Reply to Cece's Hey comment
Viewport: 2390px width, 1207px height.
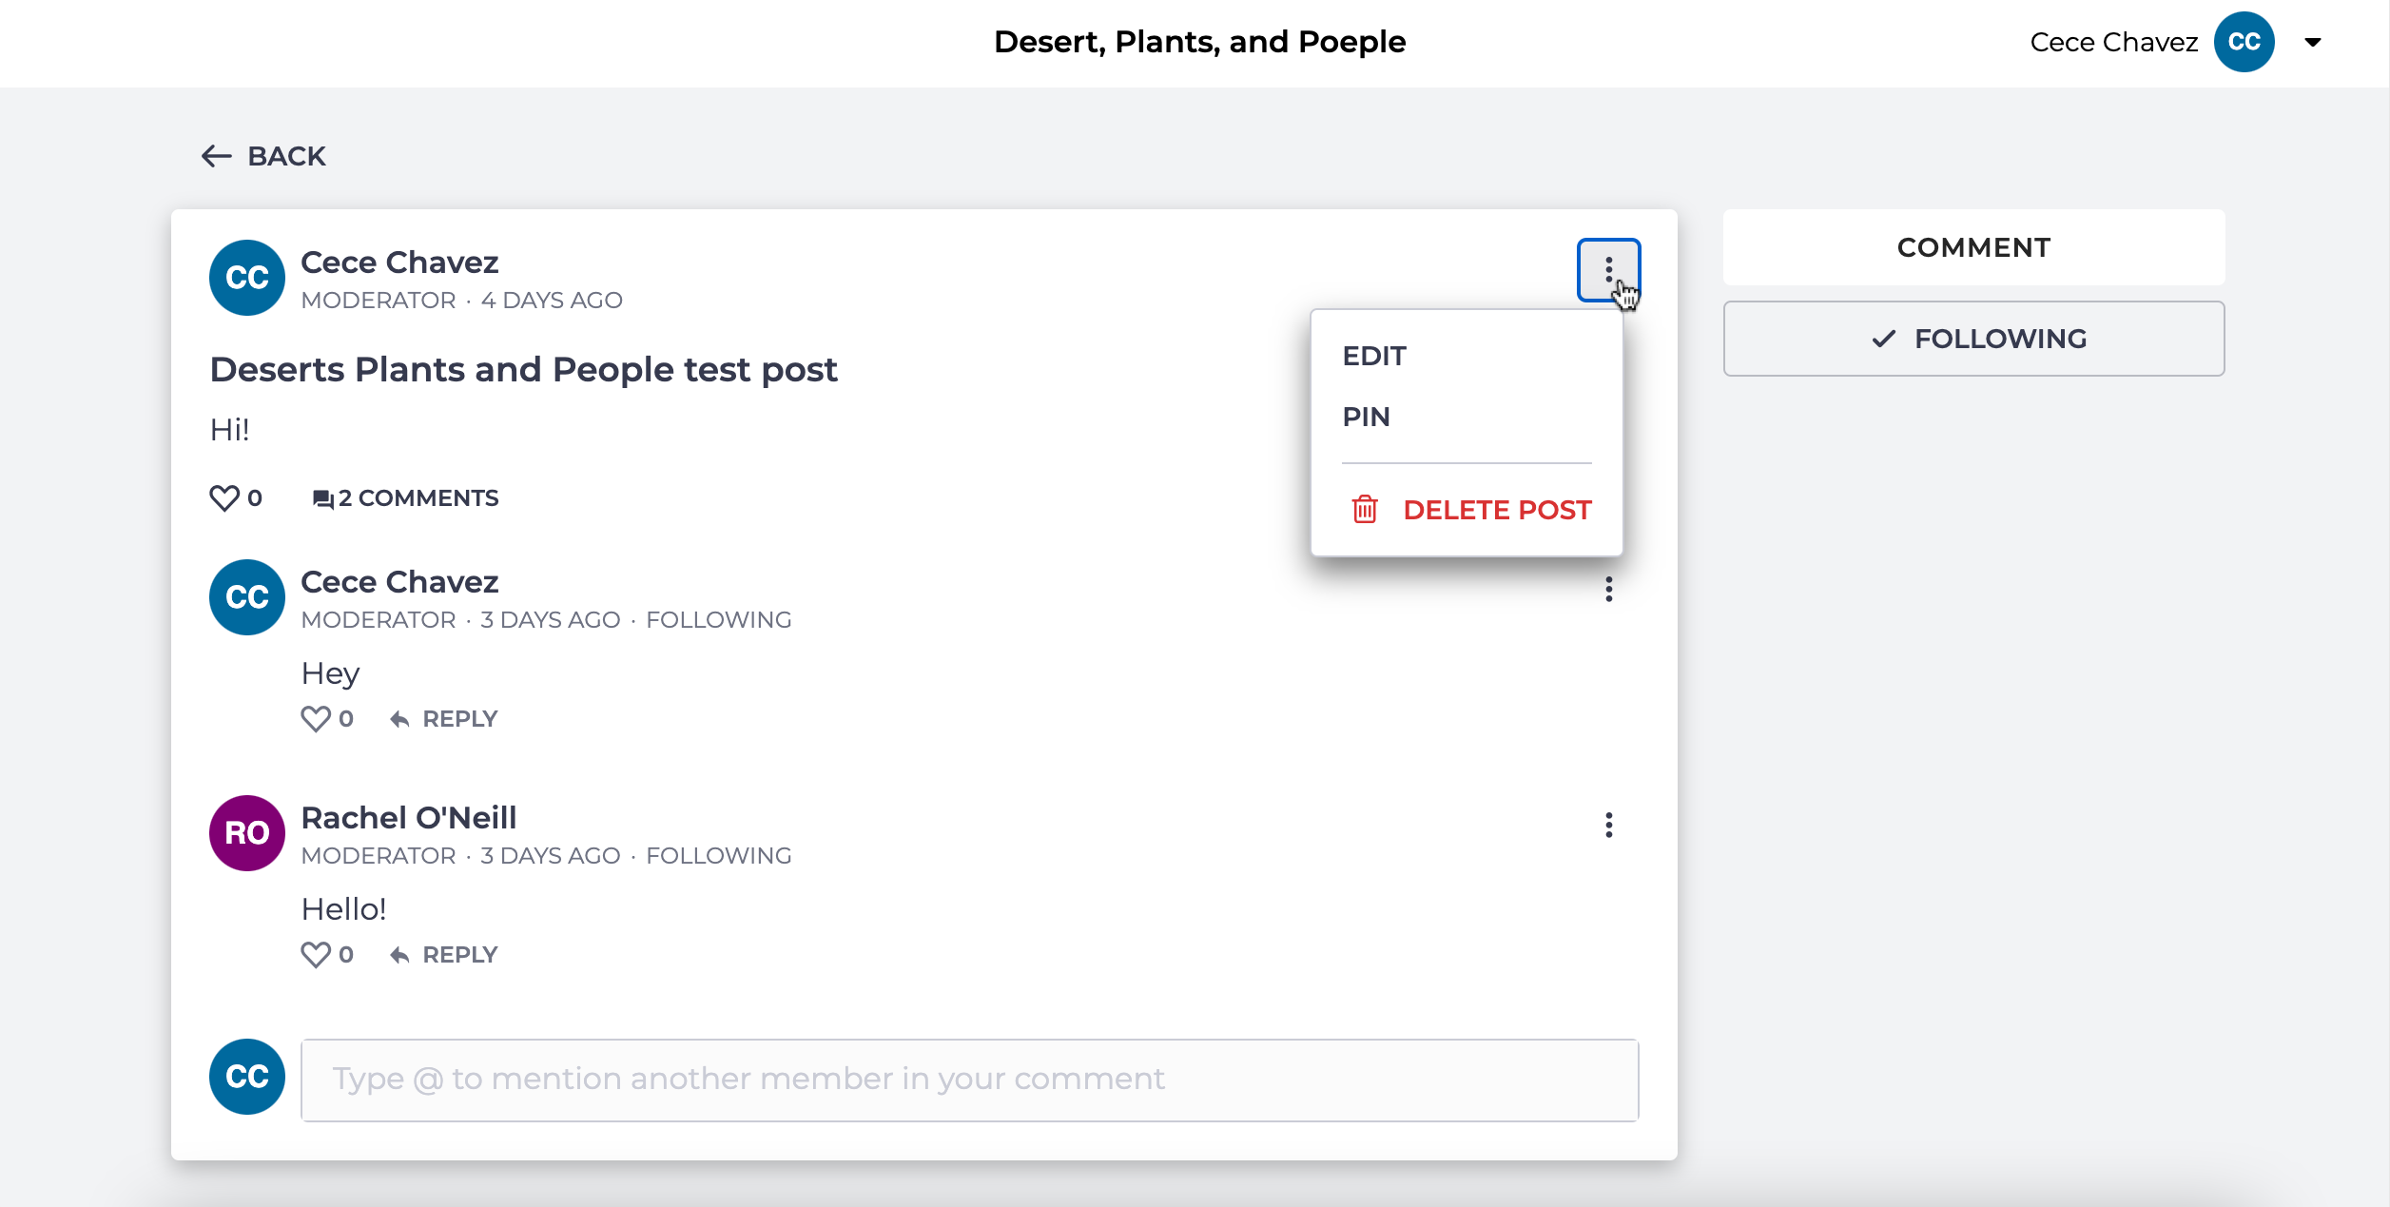click(x=444, y=719)
